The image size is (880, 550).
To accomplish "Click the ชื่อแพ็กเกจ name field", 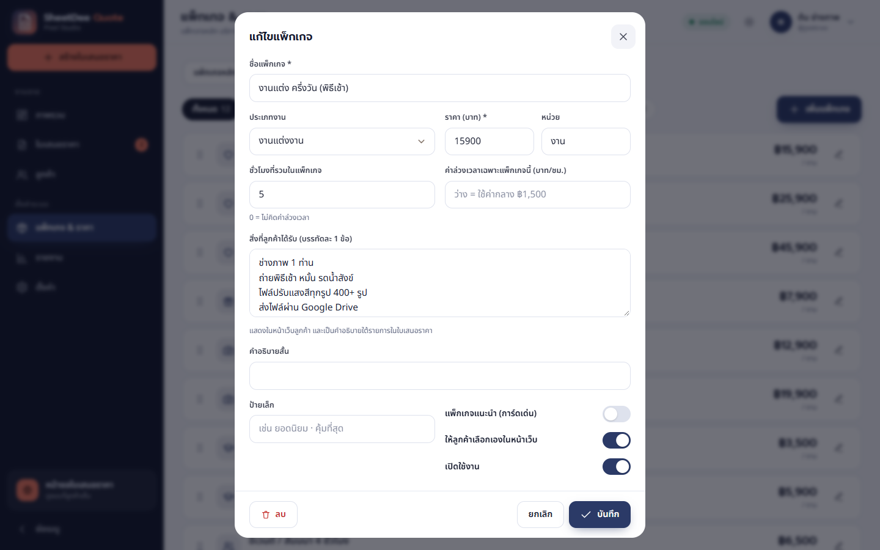I will click(439, 88).
